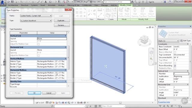This screenshot has height=108, width=192.
Task: Click the binoculars search icon
Action: click(132, 2)
